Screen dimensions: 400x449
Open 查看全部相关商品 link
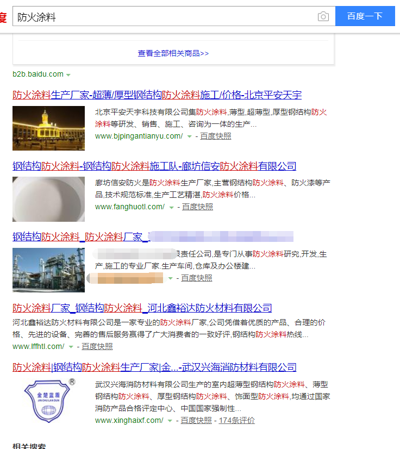coord(173,53)
